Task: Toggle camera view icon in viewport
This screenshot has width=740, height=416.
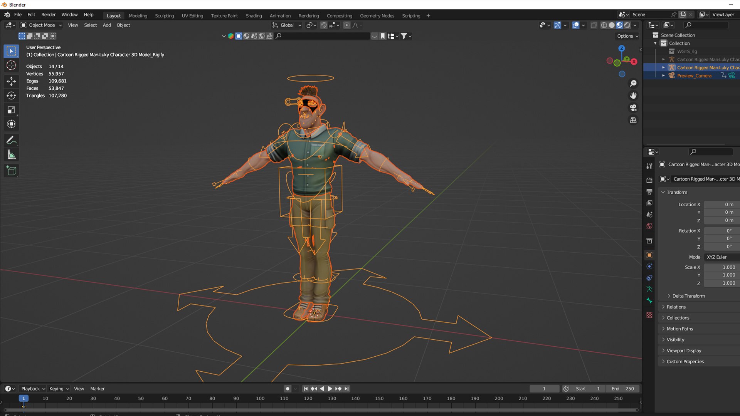Action: [x=633, y=108]
